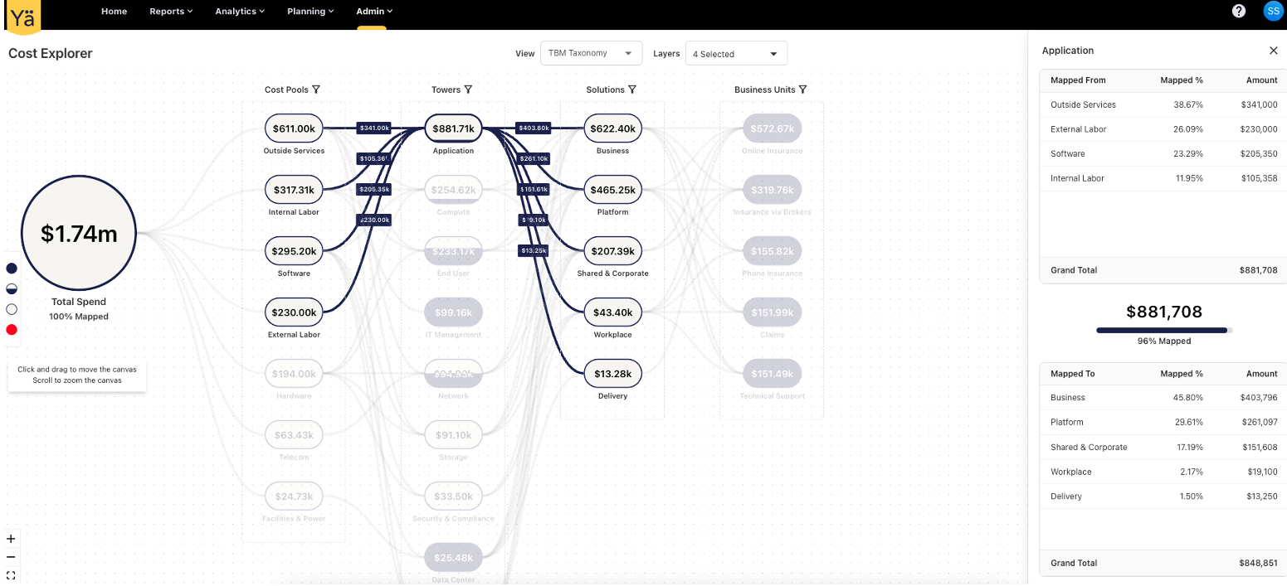Zoom out with the minus icon
1287x586 pixels.
point(11,557)
